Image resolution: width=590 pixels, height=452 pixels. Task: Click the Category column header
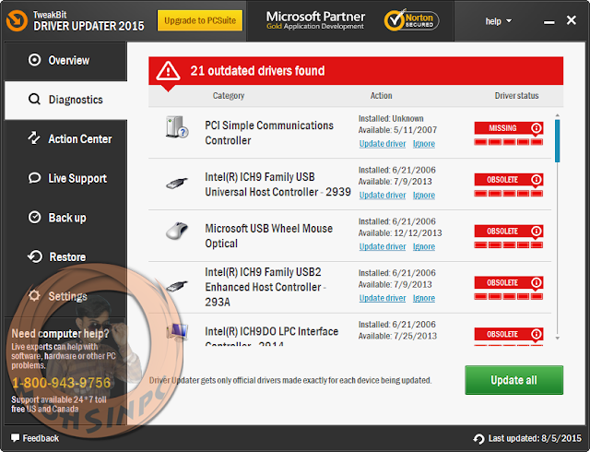pos(229,96)
